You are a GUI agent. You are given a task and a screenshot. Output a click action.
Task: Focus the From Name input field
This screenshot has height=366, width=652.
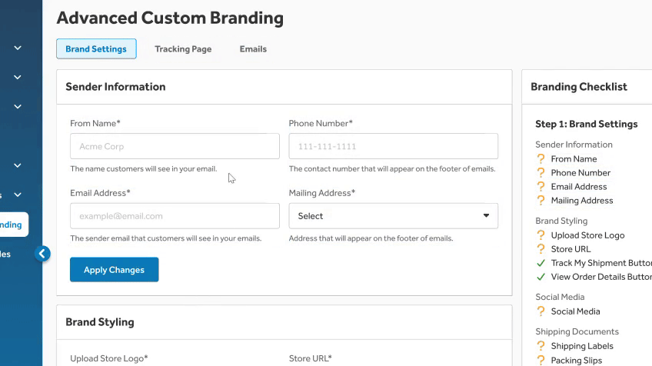[x=175, y=146]
